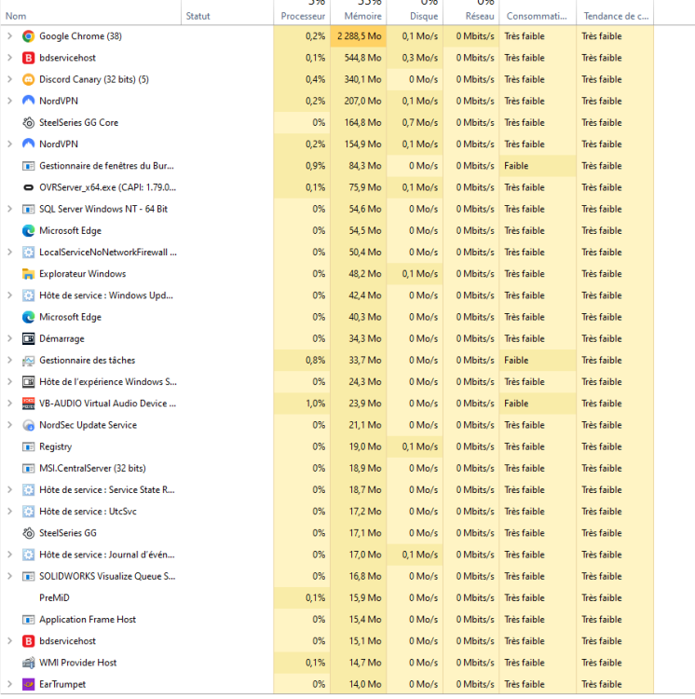695x699 pixels.
Task: Expand the first NordVPN process group
Action: pyautogui.click(x=9, y=101)
